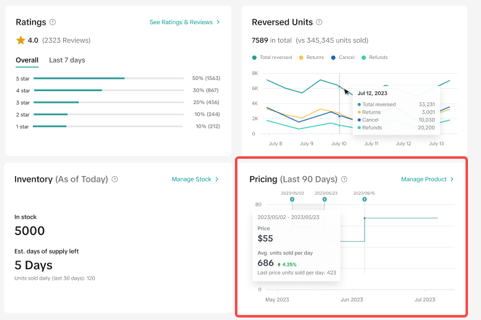Click the help icon next to Inventory heading
481x320 pixels.
click(x=115, y=179)
